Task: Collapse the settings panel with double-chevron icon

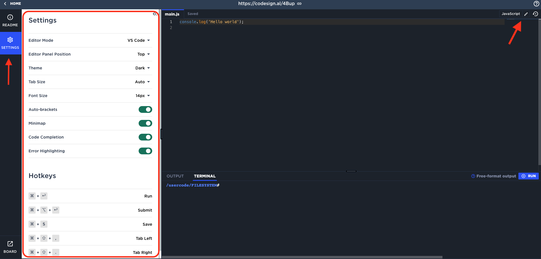Action: point(155,14)
